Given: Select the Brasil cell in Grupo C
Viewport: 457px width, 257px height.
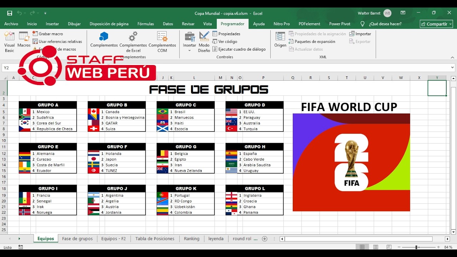Looking at the screenshot, I should (194, 112).
